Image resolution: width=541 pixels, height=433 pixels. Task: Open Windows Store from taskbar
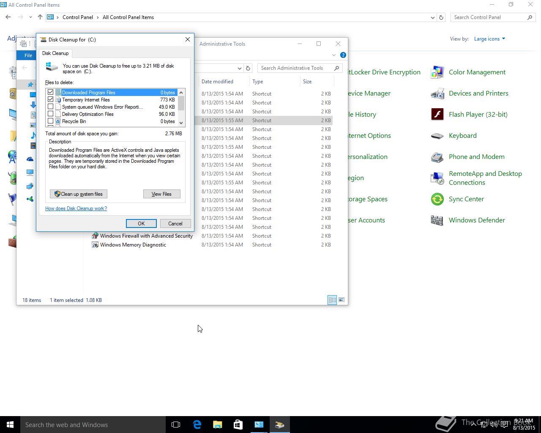(x=238, y=425)
